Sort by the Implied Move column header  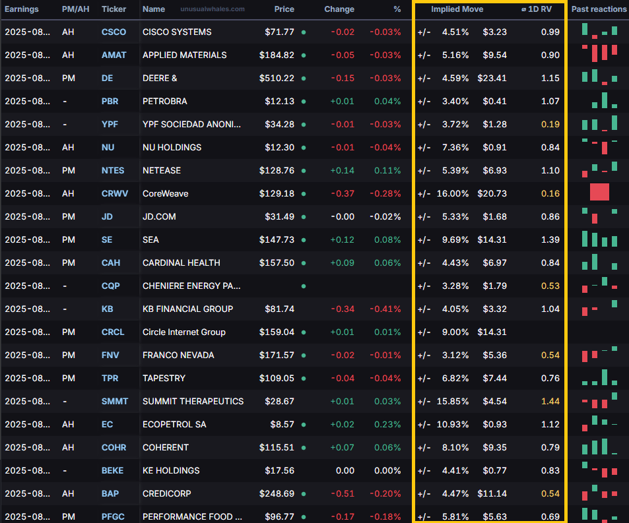click(457, 9)
